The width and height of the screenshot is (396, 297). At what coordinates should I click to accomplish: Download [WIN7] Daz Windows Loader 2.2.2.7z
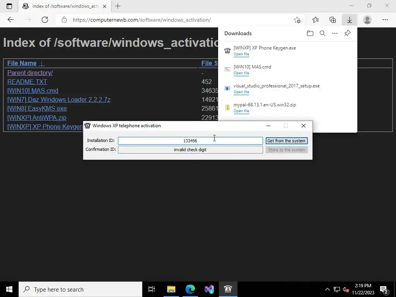tap(59, 99)
